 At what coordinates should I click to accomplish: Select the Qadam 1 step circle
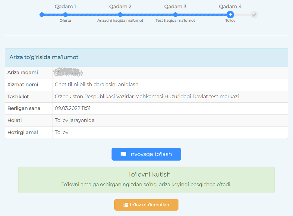[x=65, y=14]
